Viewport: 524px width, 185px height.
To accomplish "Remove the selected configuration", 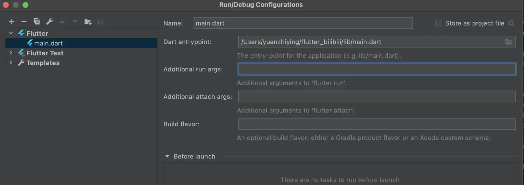I will pos(24,22).
